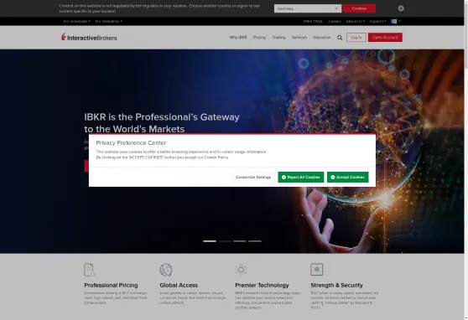The width and height of the screenshot is (468, 320).
Task: Expand the For Institutions menu
Action: point(109,21)
